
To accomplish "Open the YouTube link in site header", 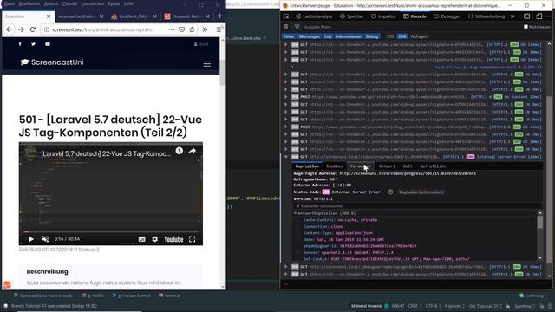I will [48, 44].
